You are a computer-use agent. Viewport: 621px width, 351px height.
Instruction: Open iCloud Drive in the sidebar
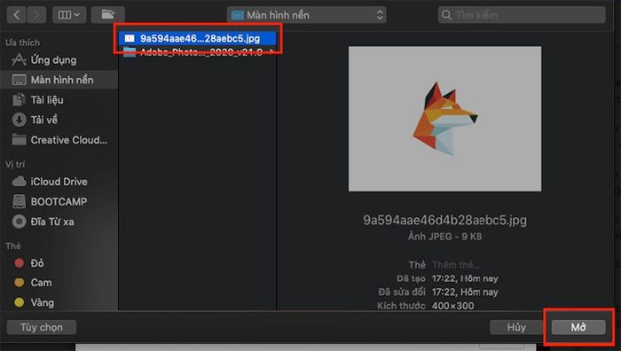pyautogui.click(x=59, y=182)
